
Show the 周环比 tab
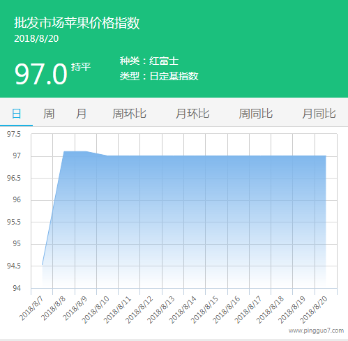click(129, 114)
